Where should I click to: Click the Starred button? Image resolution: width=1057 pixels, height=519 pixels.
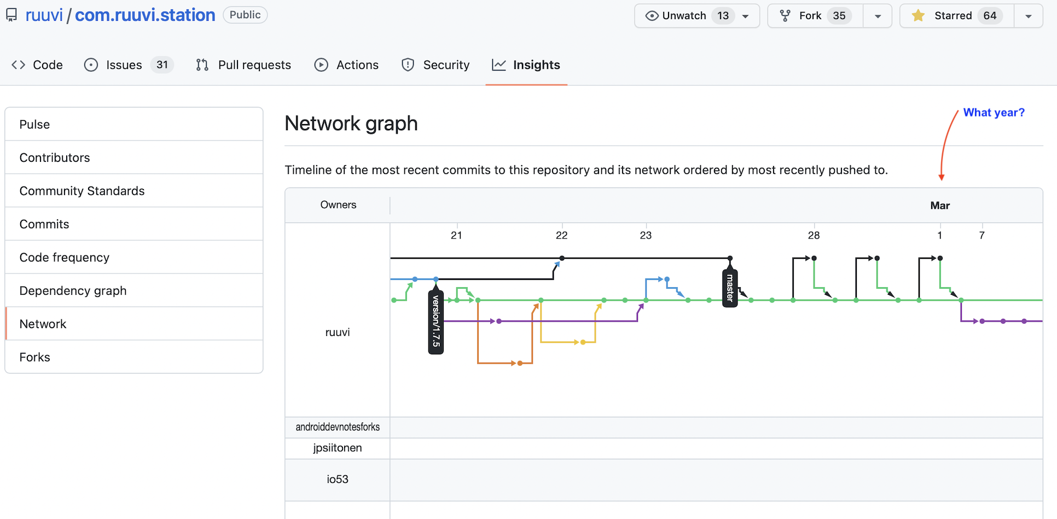coord(957,16)
